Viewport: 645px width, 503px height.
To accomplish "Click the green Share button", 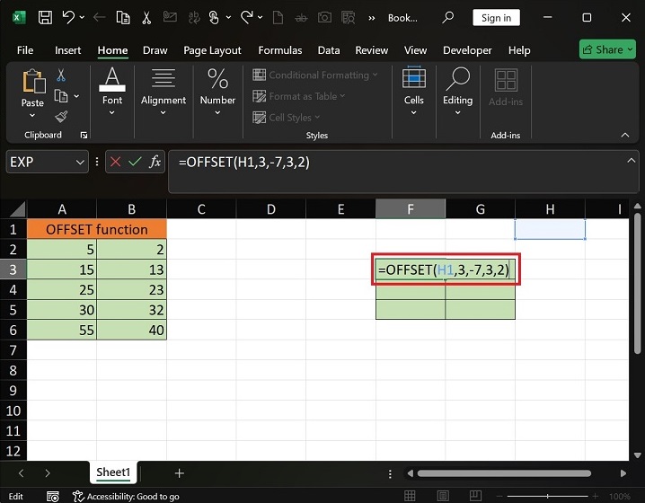I will (607, 49).
